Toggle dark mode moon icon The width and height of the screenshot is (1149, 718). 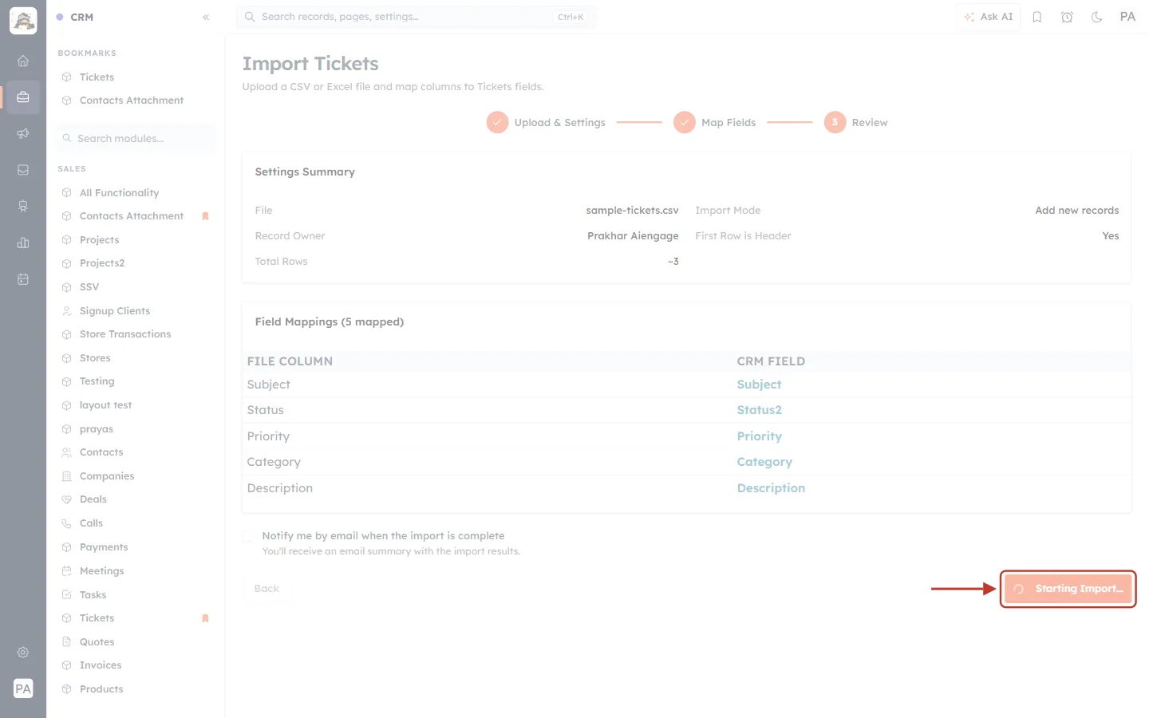click(1097, 17)
